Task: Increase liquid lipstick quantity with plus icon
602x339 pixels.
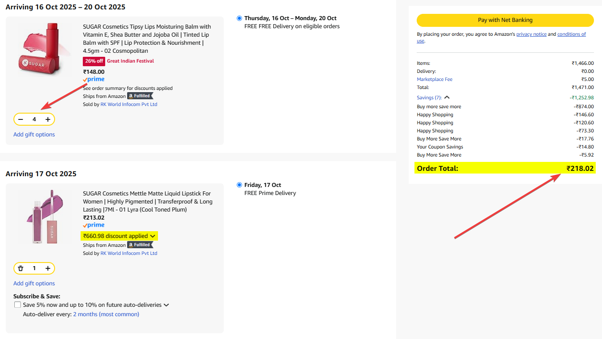Action: point(48,268)
